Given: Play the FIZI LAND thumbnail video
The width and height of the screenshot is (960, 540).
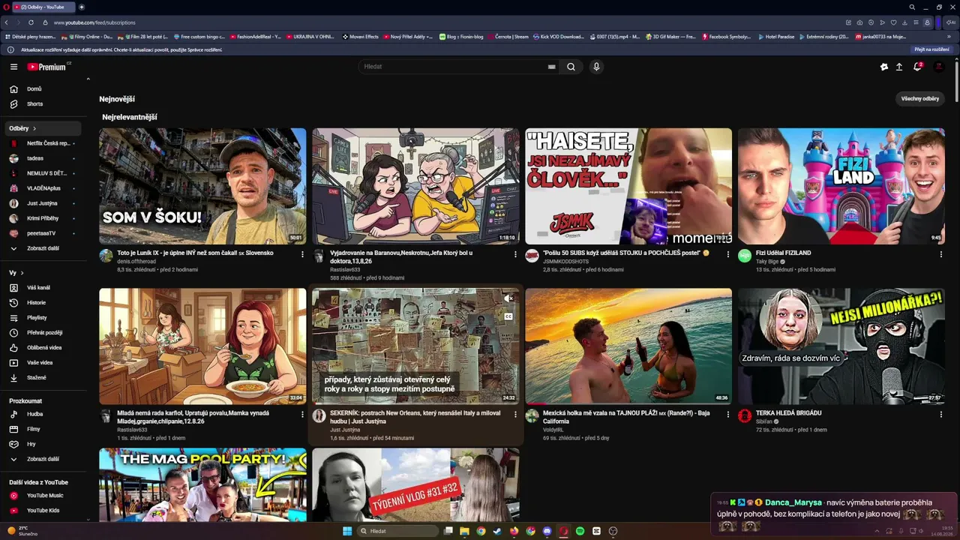Looking at the screenshot, I should click(841, 186).
